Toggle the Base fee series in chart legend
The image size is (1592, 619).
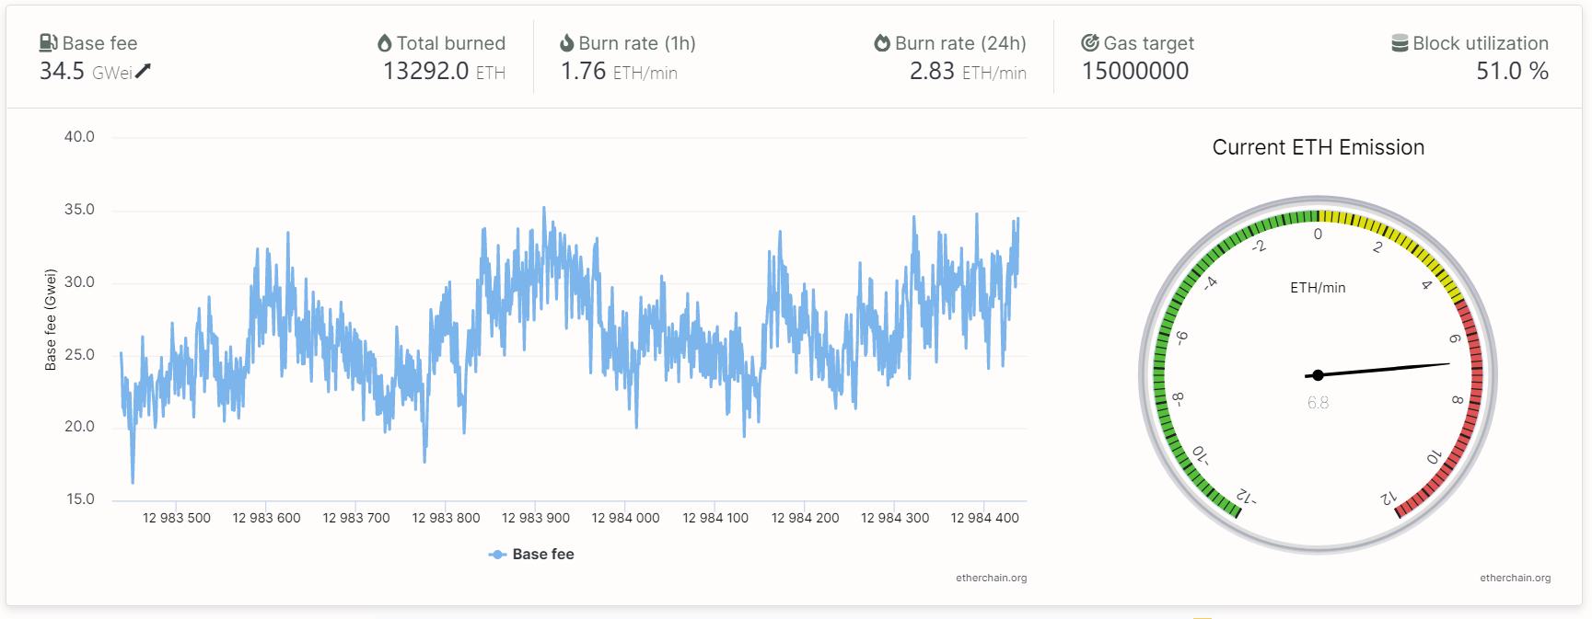(542, 555)
